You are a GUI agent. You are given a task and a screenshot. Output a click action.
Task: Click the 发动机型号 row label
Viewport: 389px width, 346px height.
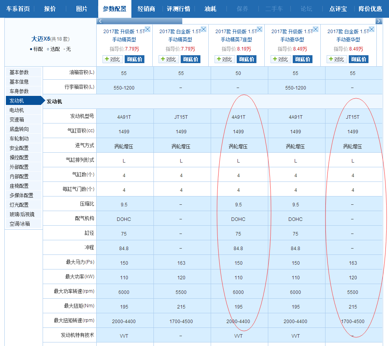tap(82, 116)
